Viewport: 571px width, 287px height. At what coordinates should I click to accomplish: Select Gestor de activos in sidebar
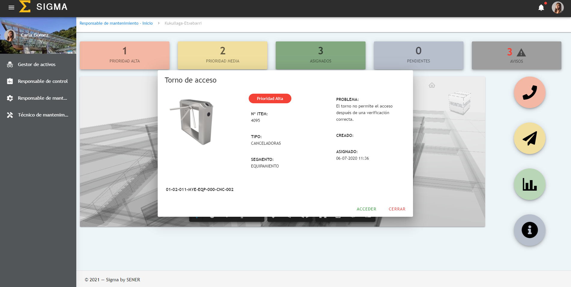pos(37,65)
